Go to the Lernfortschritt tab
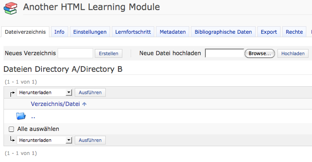Screen dimensions: 312x162 133,32
